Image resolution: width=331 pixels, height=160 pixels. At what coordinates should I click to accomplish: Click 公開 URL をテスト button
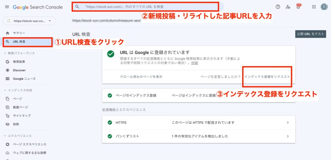[x=311, y=34]
